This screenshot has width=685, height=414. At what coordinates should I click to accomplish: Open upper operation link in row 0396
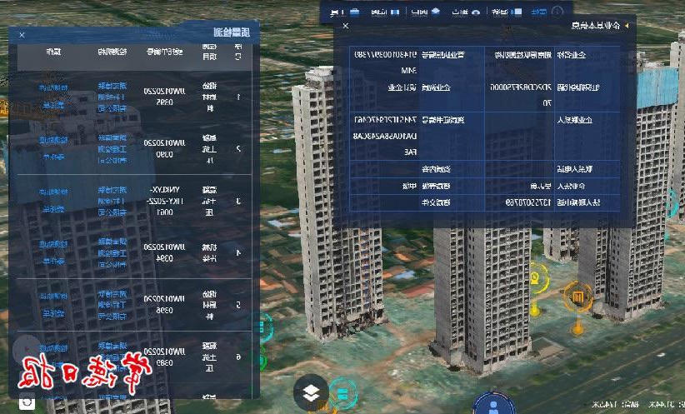[x=53, y=296]
